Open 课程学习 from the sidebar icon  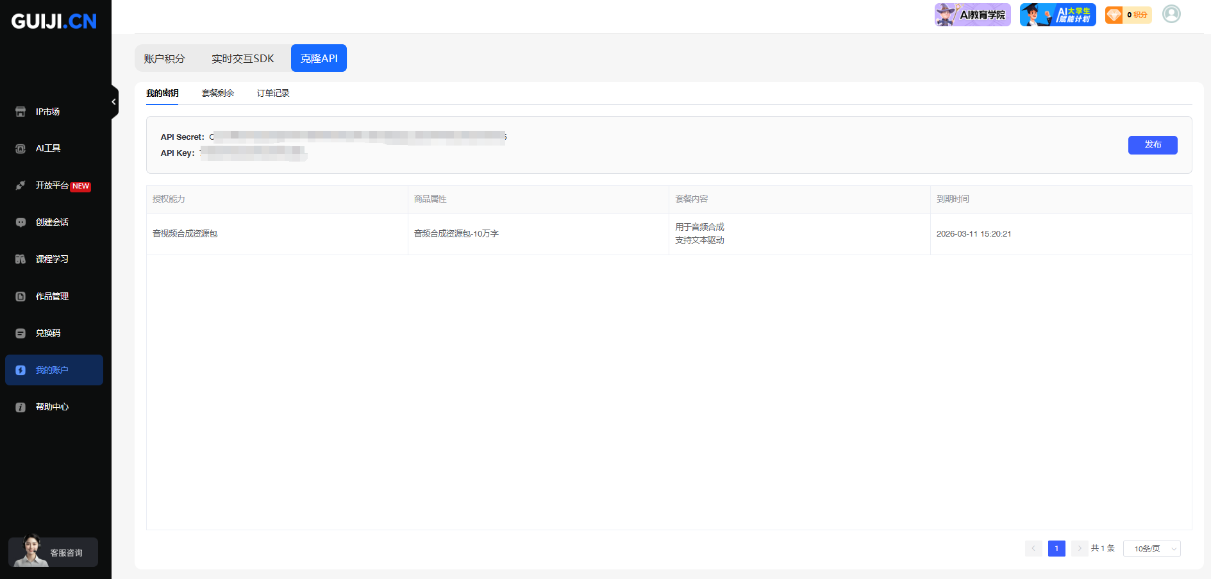click(21, 259)
